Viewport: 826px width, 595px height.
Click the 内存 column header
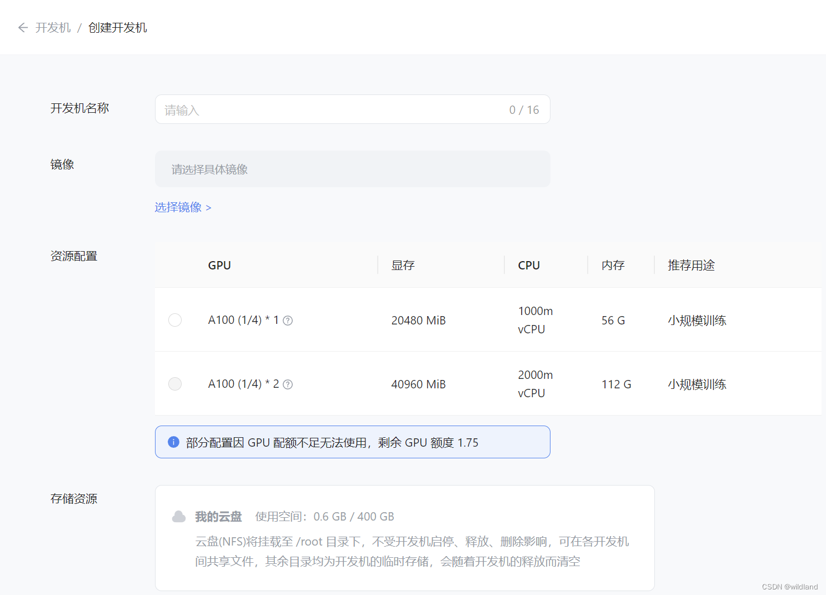pyautogui.click(x=613, y=266)
